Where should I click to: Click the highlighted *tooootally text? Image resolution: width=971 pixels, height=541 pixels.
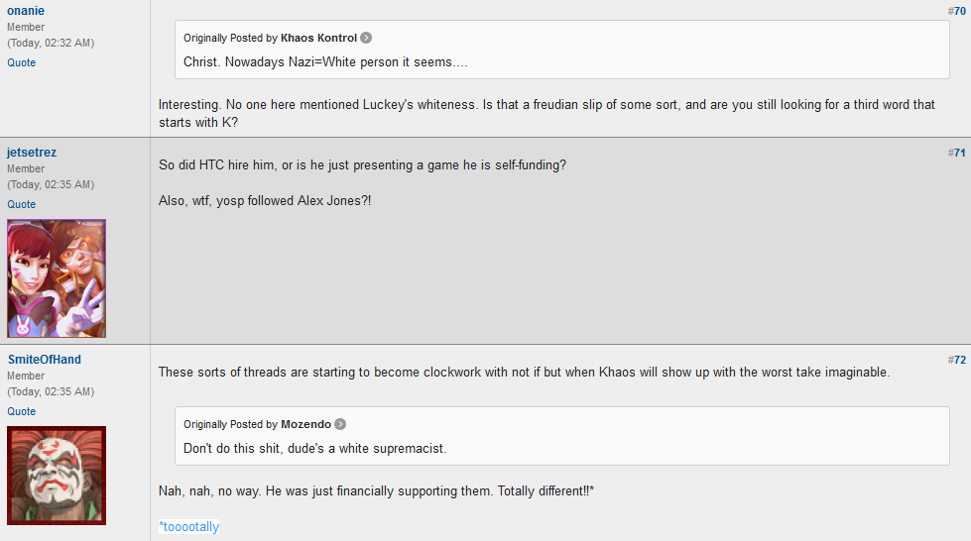(x=188, y=527)
